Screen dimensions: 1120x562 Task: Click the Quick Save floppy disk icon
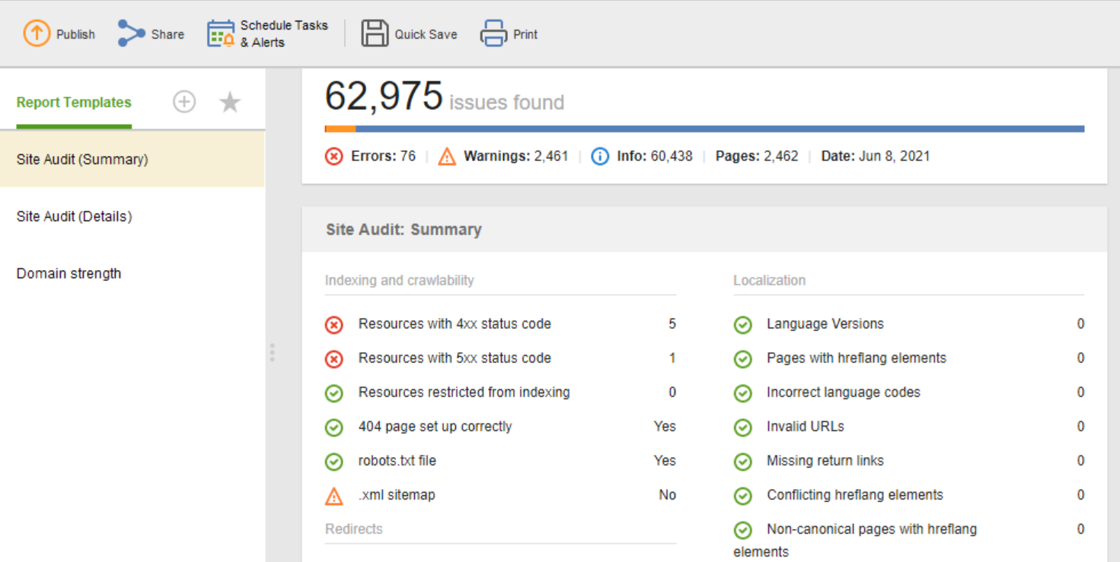375,33
